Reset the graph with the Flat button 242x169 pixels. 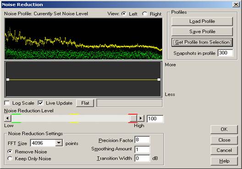pyautogui.click(x=85, y=103)
